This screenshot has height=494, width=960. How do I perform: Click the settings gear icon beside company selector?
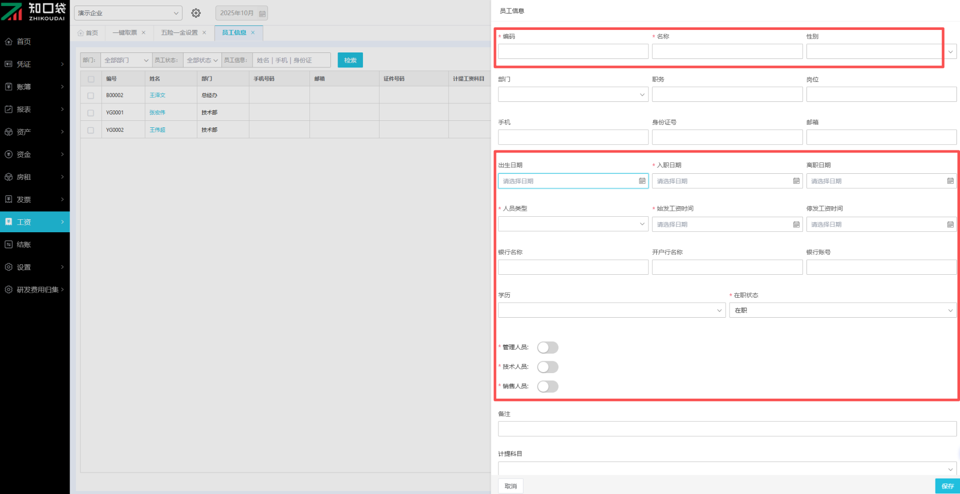click(x=196, y=13)
